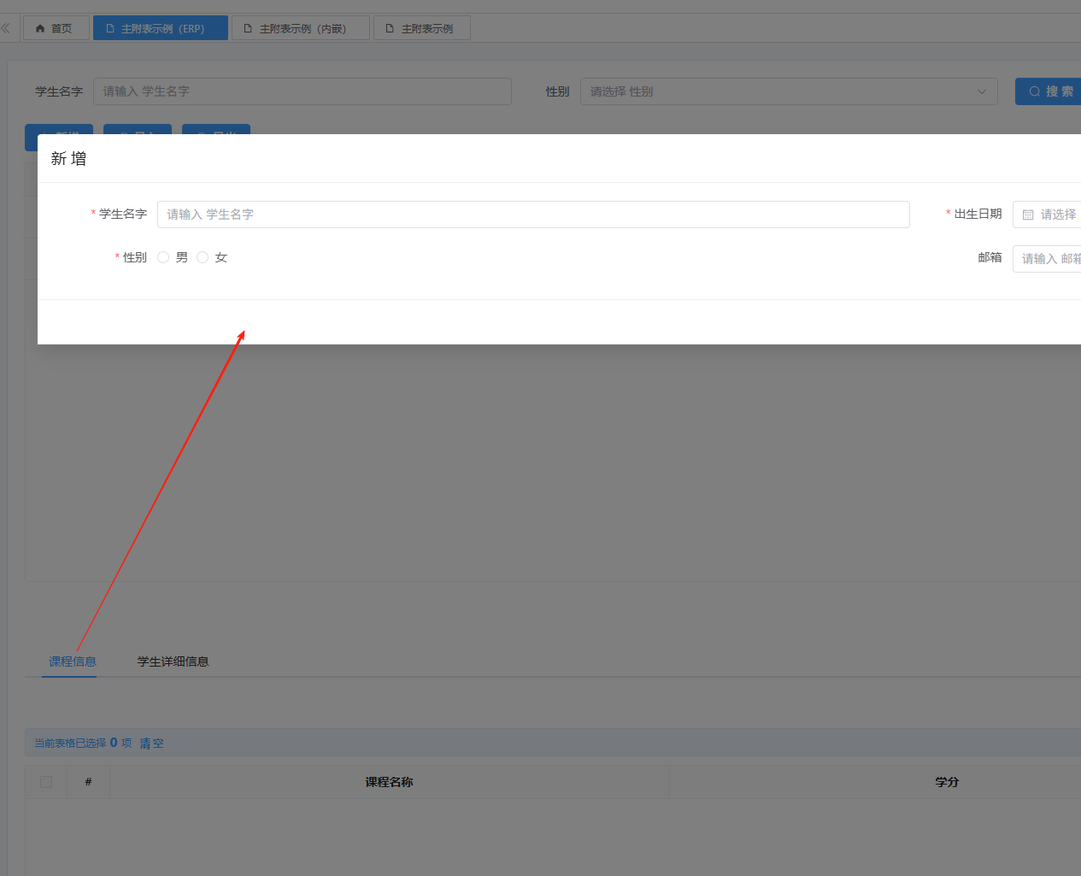This screenshot has width=1081, height=876.
Task: Tick the select-all checkbox in course table header
Action: click(x=46, y=782)
